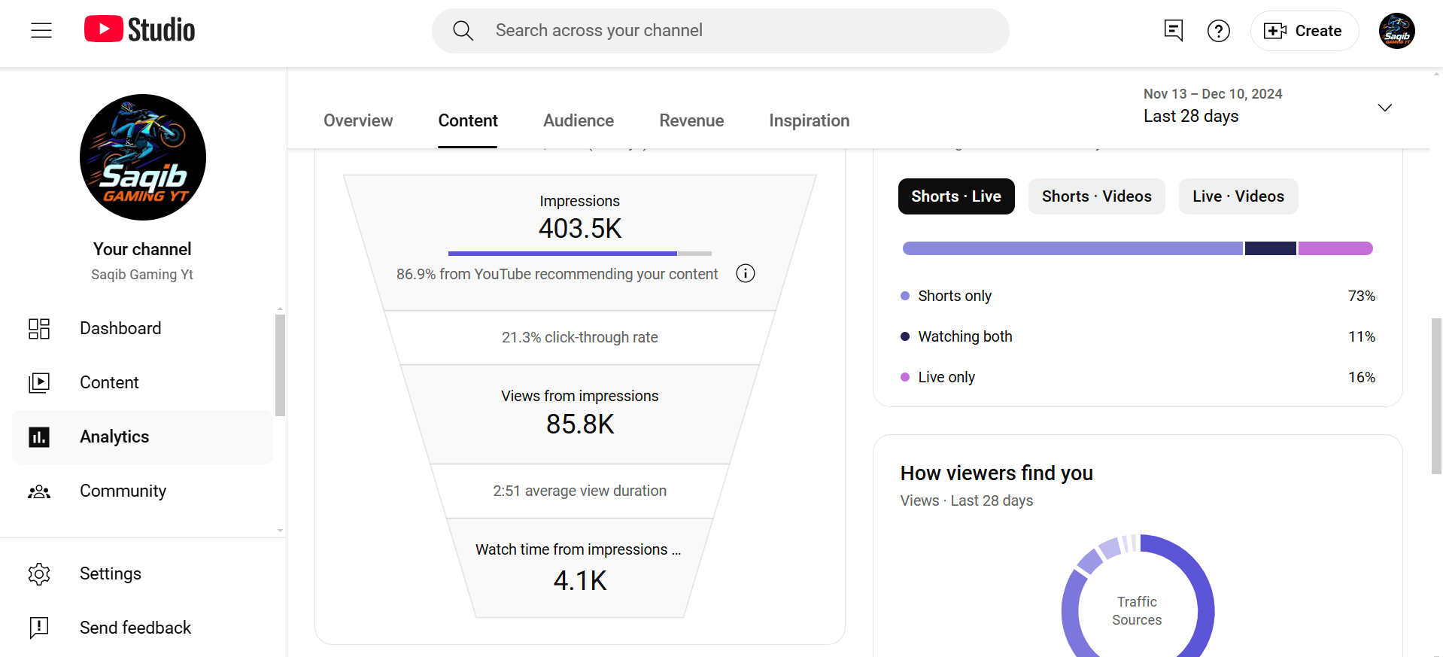Click the dark Watching both bar segment

coord(1271,248)
